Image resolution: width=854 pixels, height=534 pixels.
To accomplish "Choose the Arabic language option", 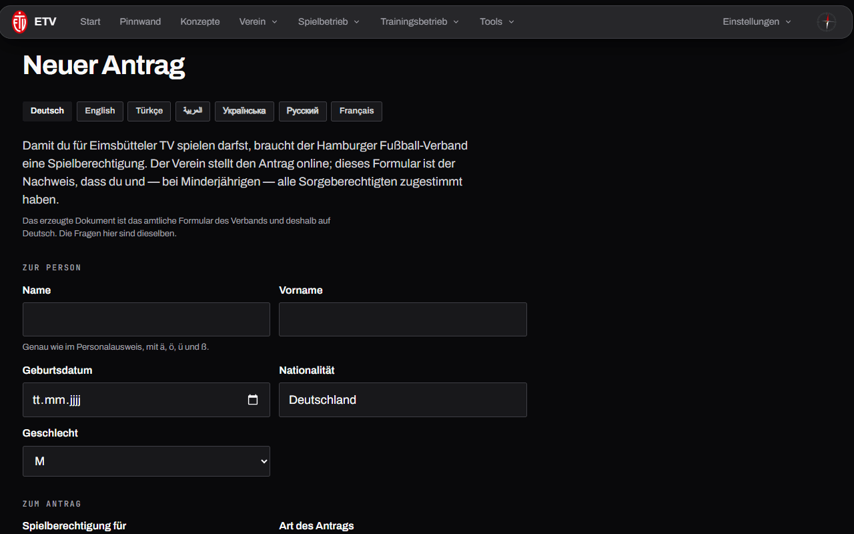I will [193, 111].
